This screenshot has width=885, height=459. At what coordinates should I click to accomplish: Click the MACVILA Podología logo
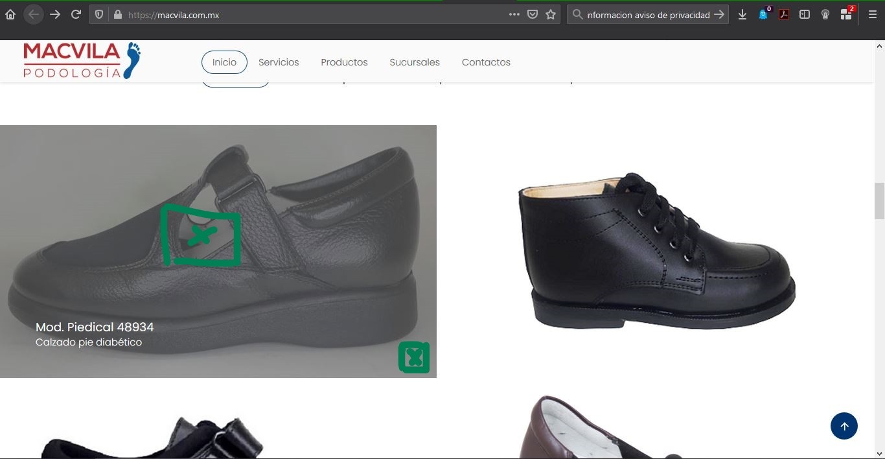[82, 61]
